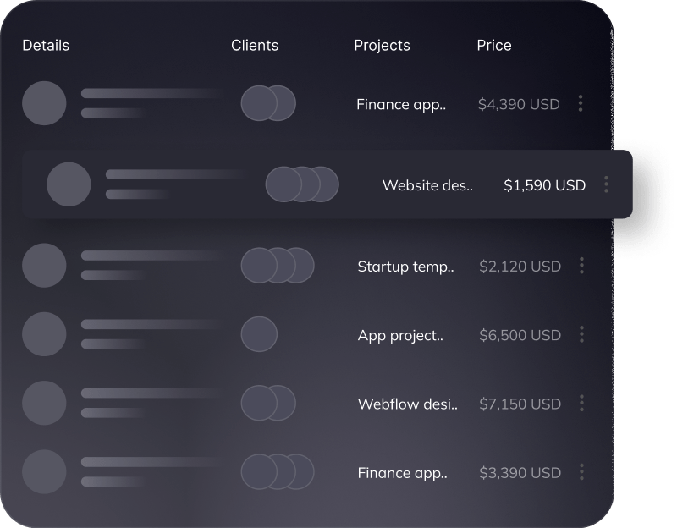
Task: Open the three-dot menu for Webflow desi.. row
Action: tap(581, 404)
